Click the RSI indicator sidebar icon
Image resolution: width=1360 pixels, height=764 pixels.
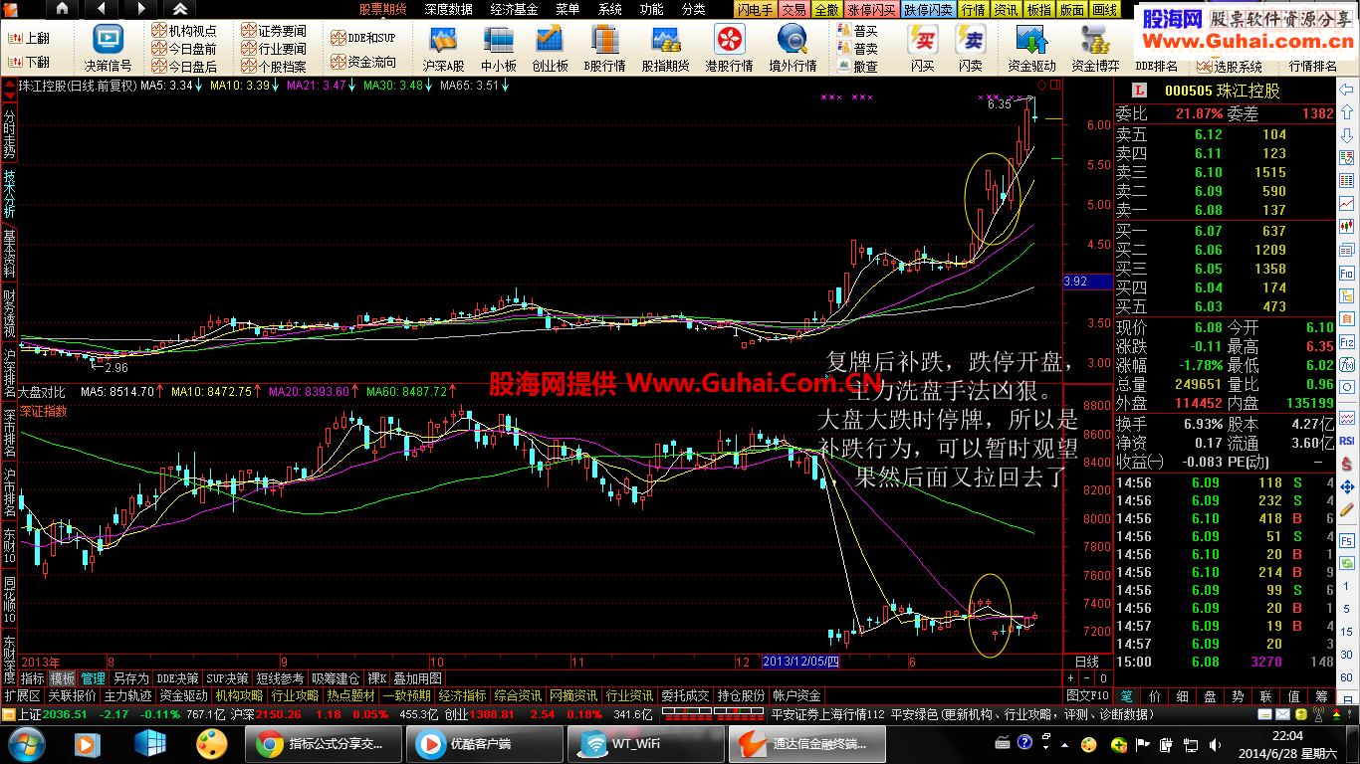click(1347, 440)
